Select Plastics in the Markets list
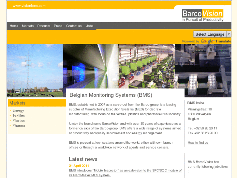 click(x=19, y=121)
